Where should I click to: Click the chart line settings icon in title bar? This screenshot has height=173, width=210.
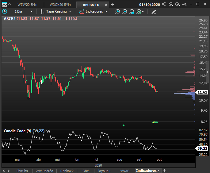pos(184,4)
